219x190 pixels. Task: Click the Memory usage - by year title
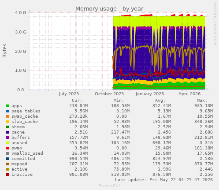pos(109,8)
